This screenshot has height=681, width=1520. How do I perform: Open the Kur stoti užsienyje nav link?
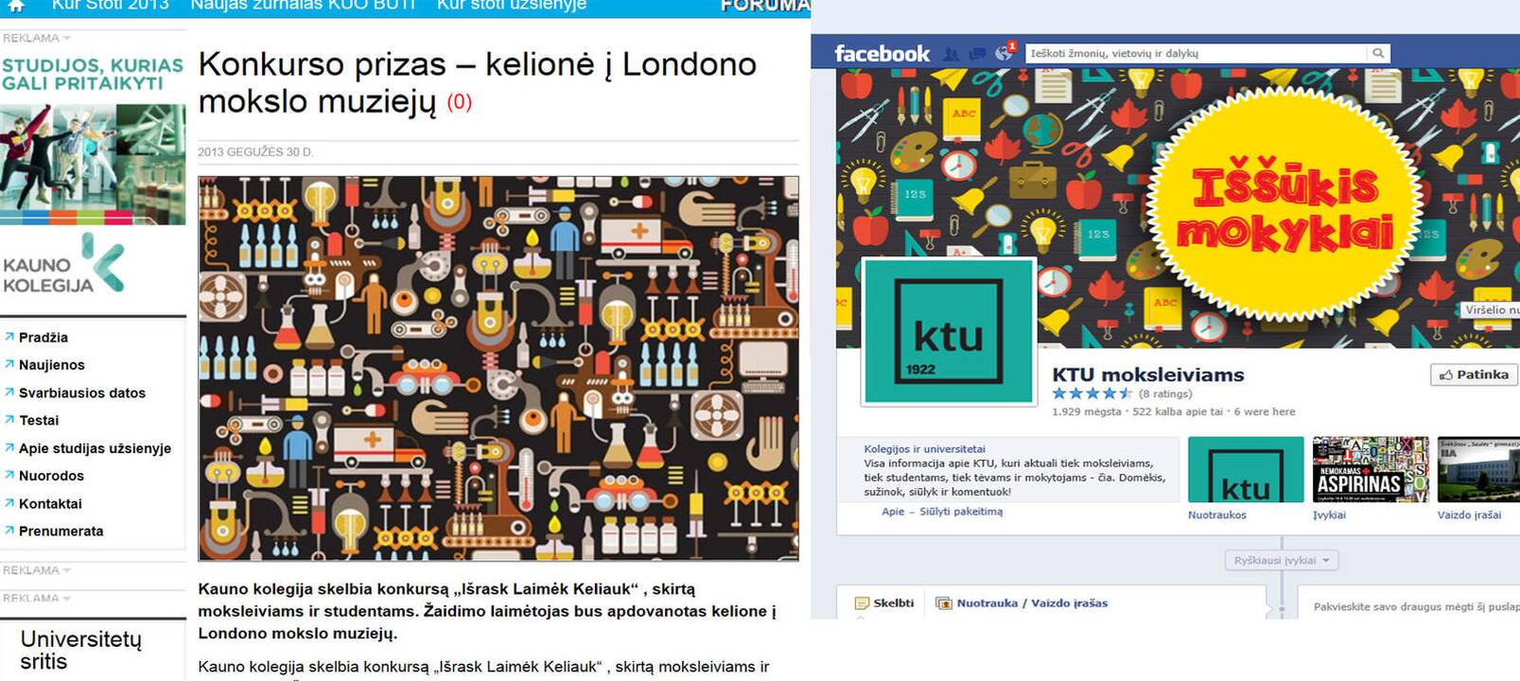(x=512, y=6)
